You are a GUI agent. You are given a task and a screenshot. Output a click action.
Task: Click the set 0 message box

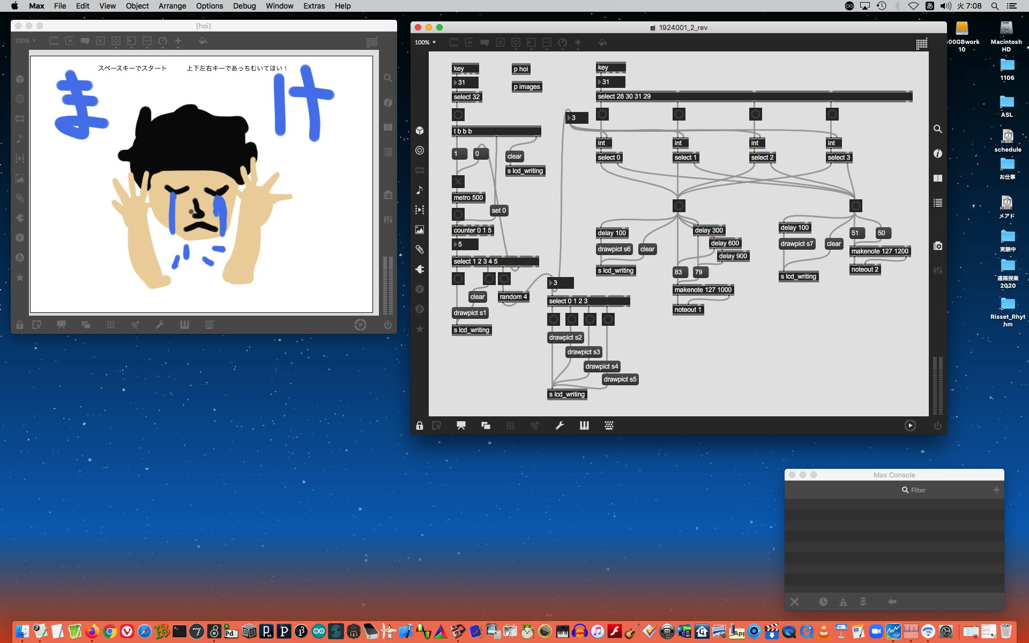point(498,211)
